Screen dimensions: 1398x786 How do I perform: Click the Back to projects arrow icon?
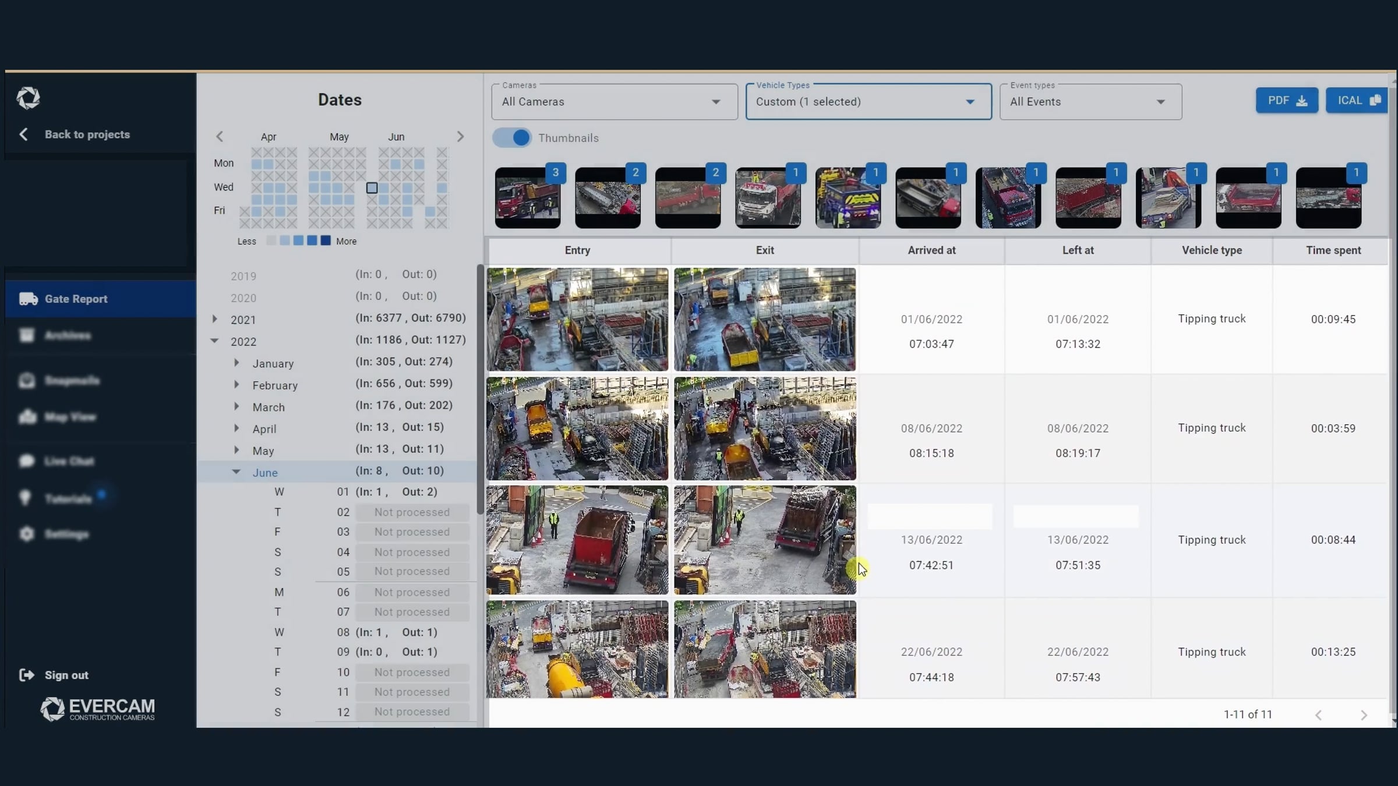point(23,134)
